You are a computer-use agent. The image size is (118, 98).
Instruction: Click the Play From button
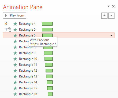(x=14, y=15)
